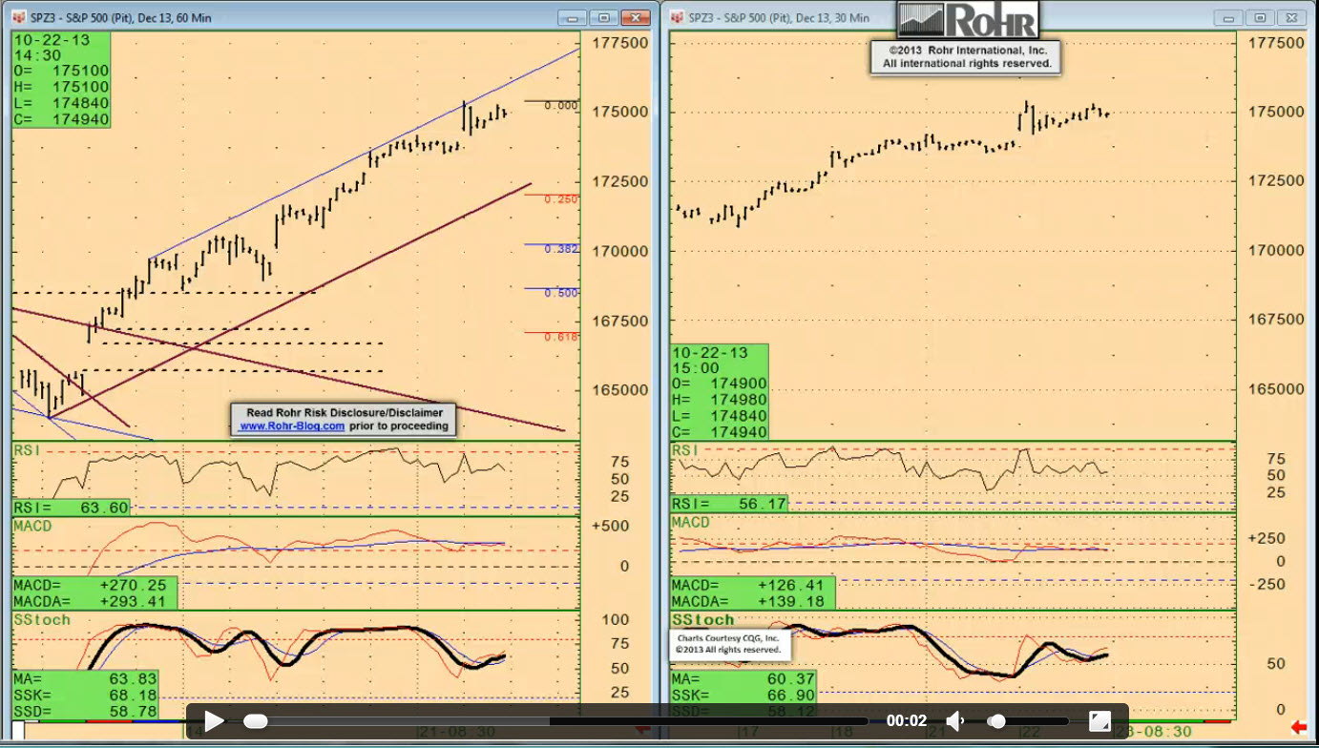This screenshot has height=748, width=1319.
Task: Adjust the volume slider knob
Action: [996, 721]
